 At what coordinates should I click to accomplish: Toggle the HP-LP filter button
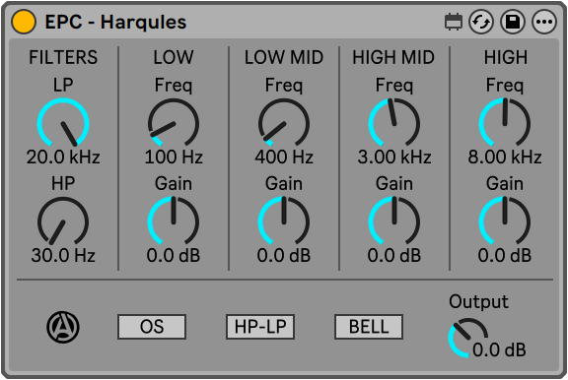pos(260,327)
